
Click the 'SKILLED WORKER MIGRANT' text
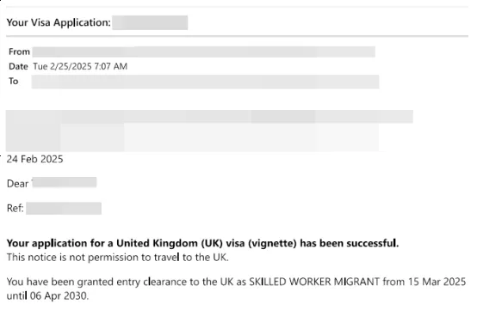314,282
